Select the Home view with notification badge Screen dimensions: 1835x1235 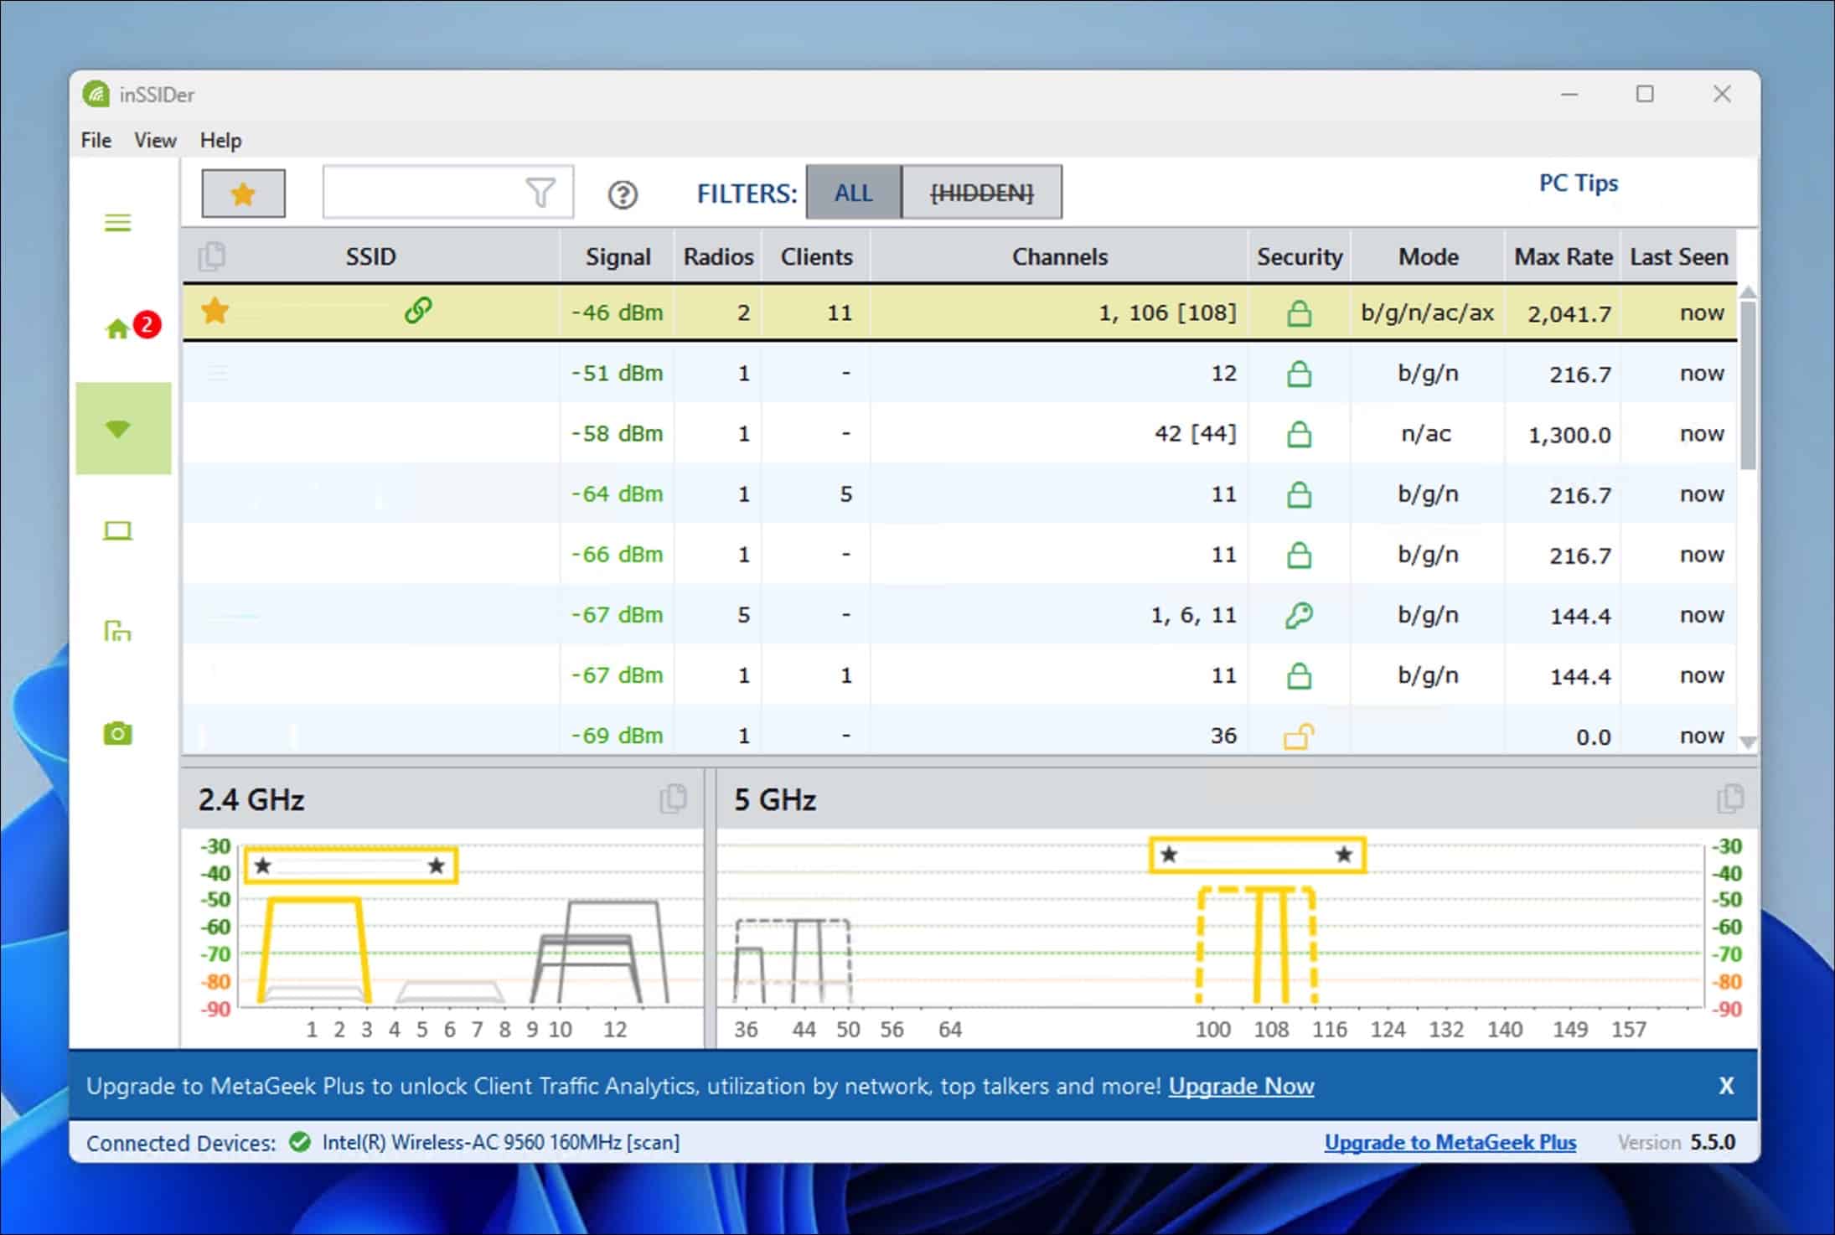(x=118, y=327)
